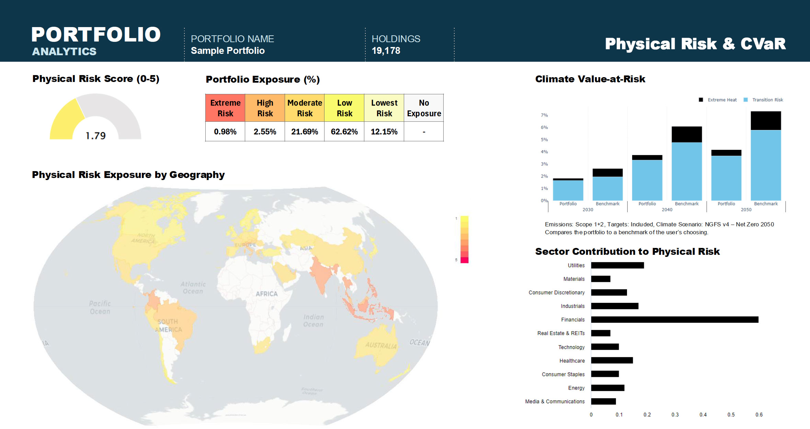
Task: Select the Extreme Risk column header
Action: point(225,108)
